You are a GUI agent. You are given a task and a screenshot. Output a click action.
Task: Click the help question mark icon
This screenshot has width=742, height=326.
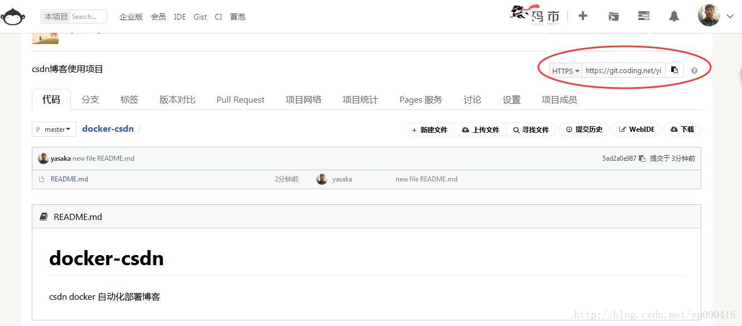[694, 71]
